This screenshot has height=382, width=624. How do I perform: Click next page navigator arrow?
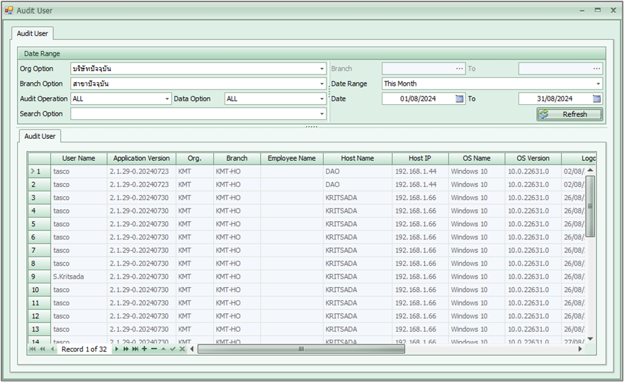tap(126, 349)
